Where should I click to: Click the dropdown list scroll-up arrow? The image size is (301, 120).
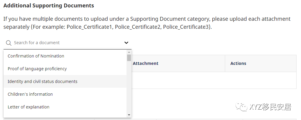pyautogui.click(x=129, y=52)
